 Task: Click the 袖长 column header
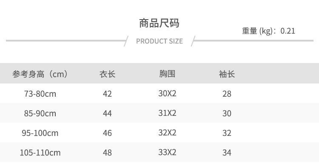[x=227, y=74]
